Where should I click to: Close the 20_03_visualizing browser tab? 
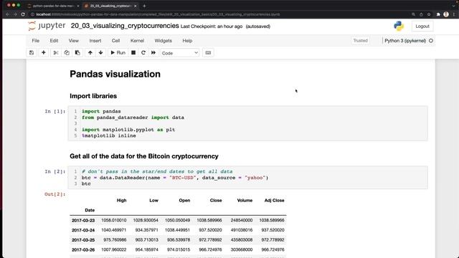click(x=136, y=6)
